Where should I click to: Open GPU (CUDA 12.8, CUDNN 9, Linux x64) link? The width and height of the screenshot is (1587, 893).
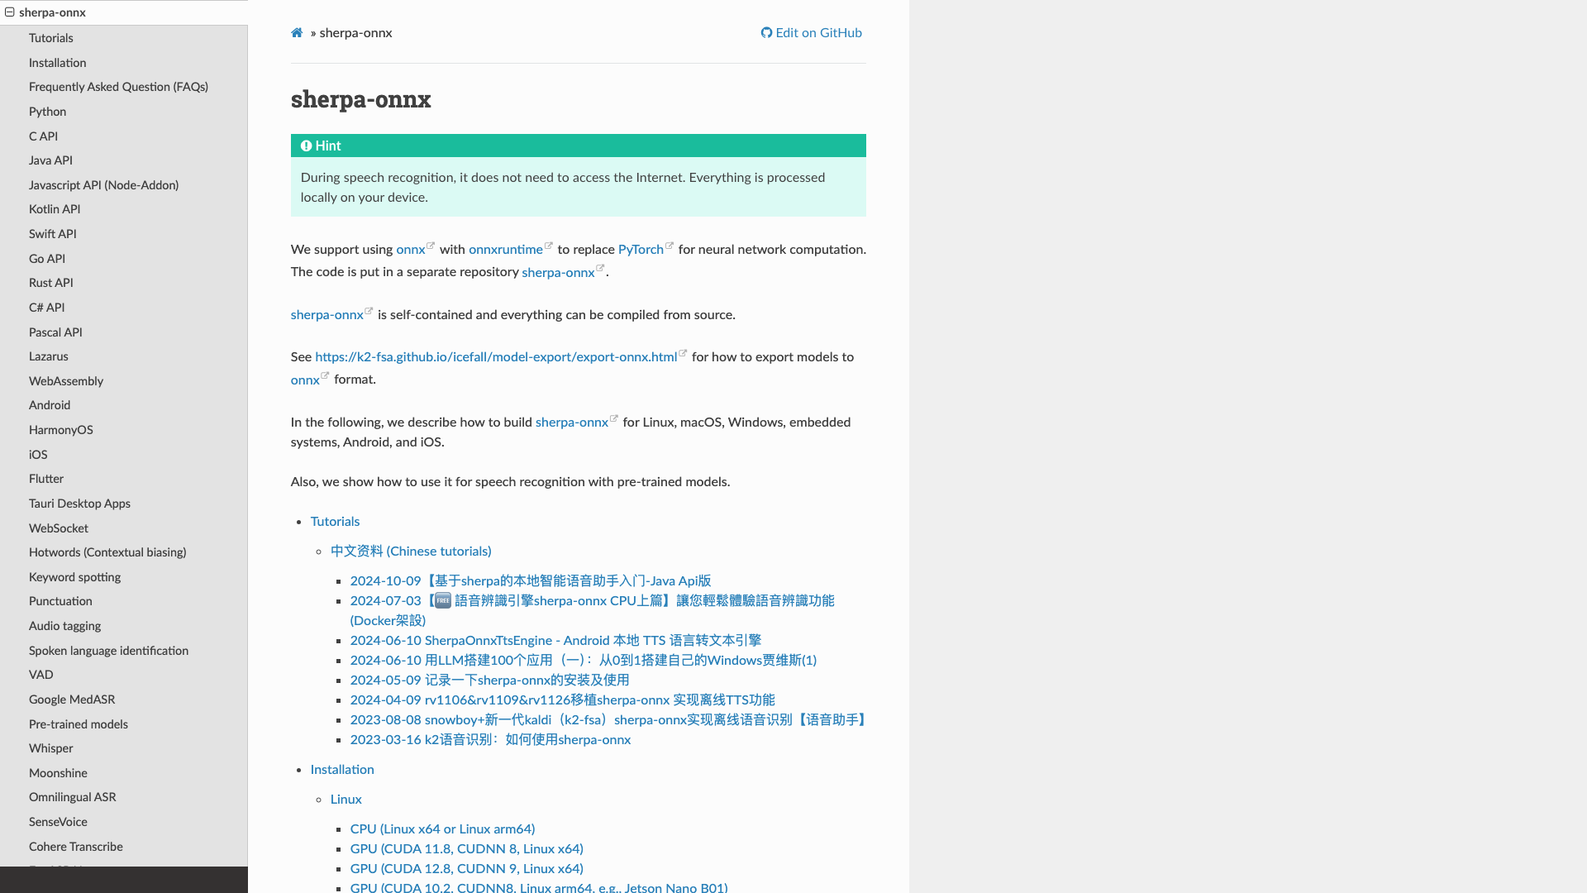[x=466, y=868]
